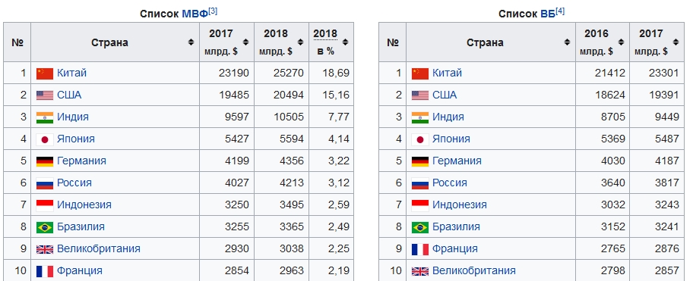Sort World Bank table by Страна column
The width and height of the screenshot is (693, 281).
pyautogui.click(x=567, y=42)
